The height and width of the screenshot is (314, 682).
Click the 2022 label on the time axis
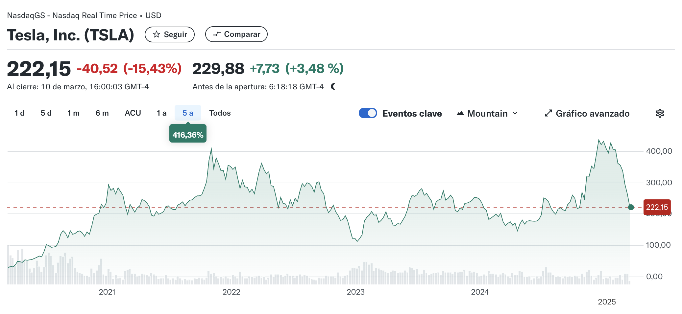coord(231,292)
